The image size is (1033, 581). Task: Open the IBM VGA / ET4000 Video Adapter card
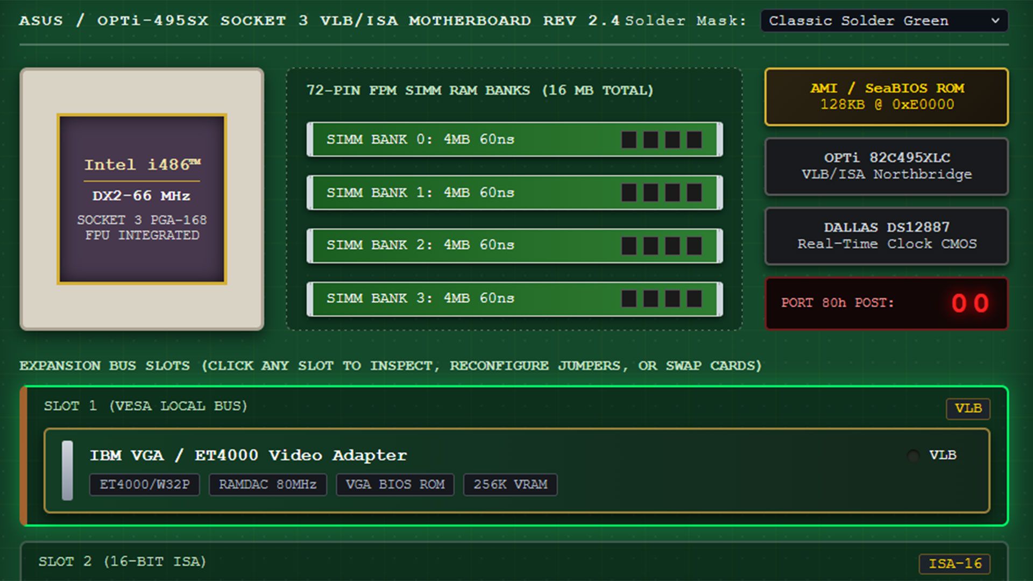point(516,470)
